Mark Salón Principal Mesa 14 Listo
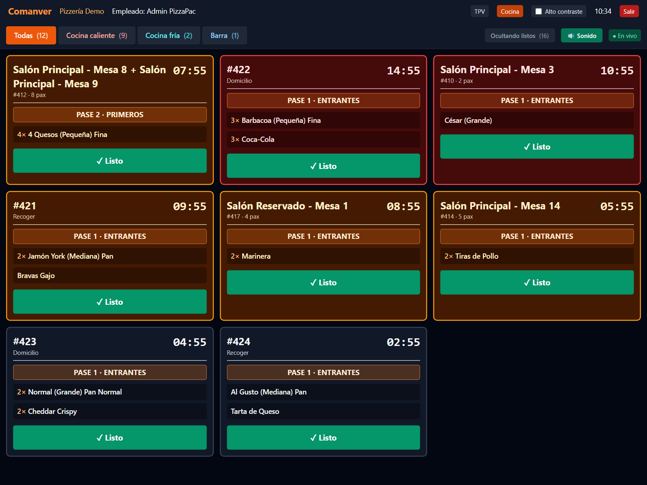Screen dimensions: 647x485 coord(537,283)
